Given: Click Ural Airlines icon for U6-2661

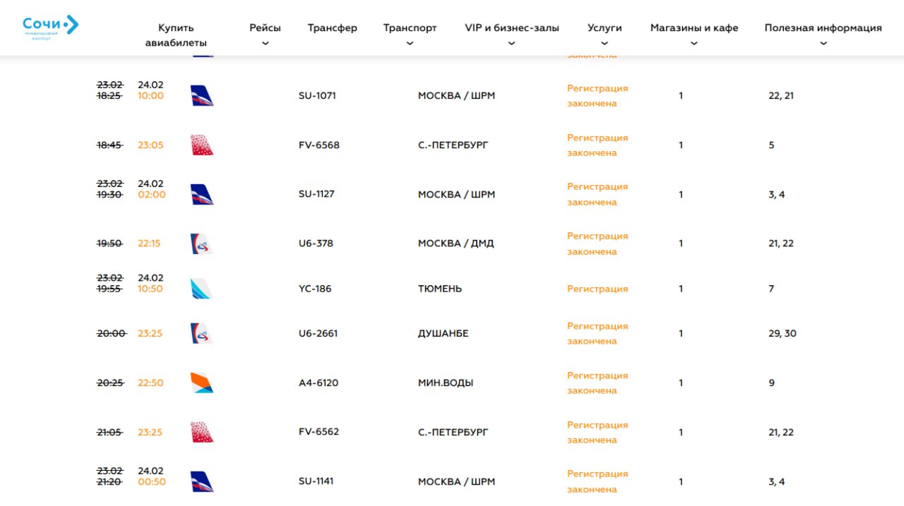Looking at the screenshot, I should tap(202, 334).
